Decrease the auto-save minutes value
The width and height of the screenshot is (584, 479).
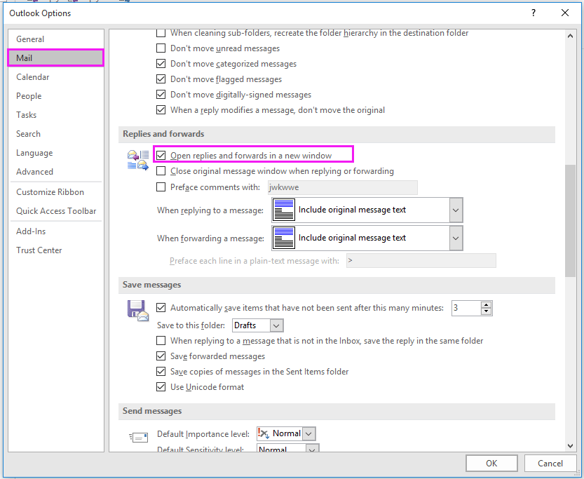point(486,311)
